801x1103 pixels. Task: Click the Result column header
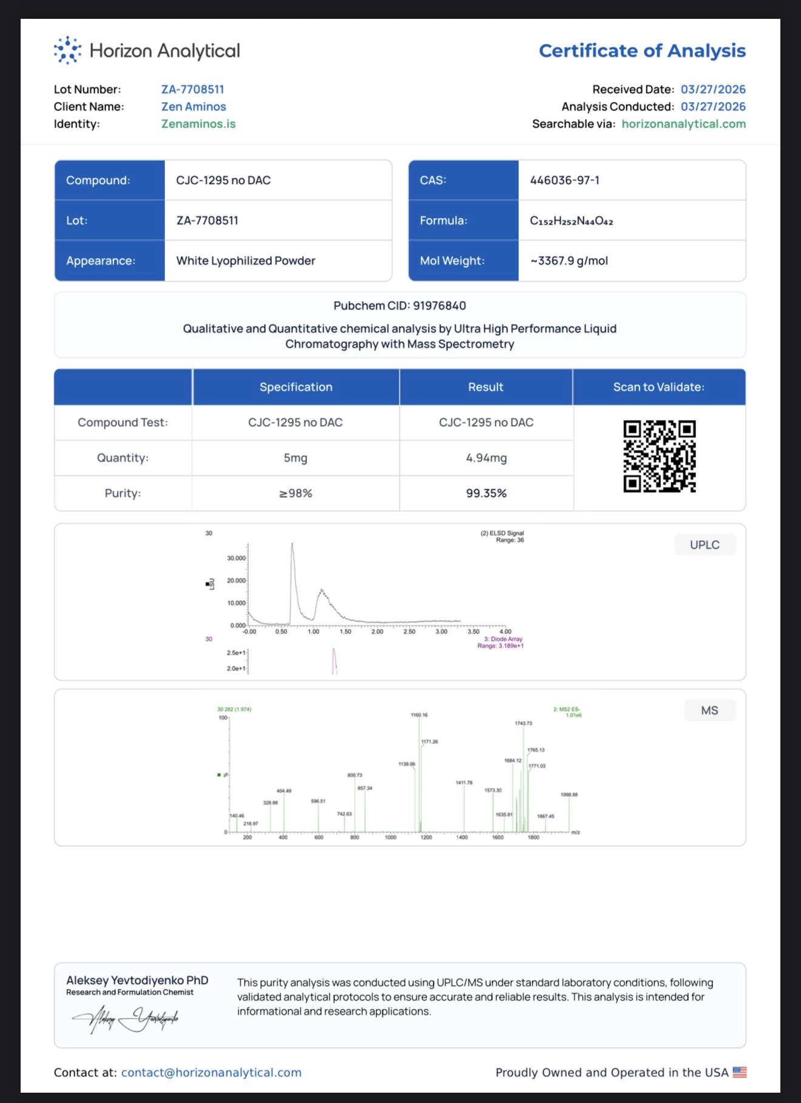pos(485,387)
